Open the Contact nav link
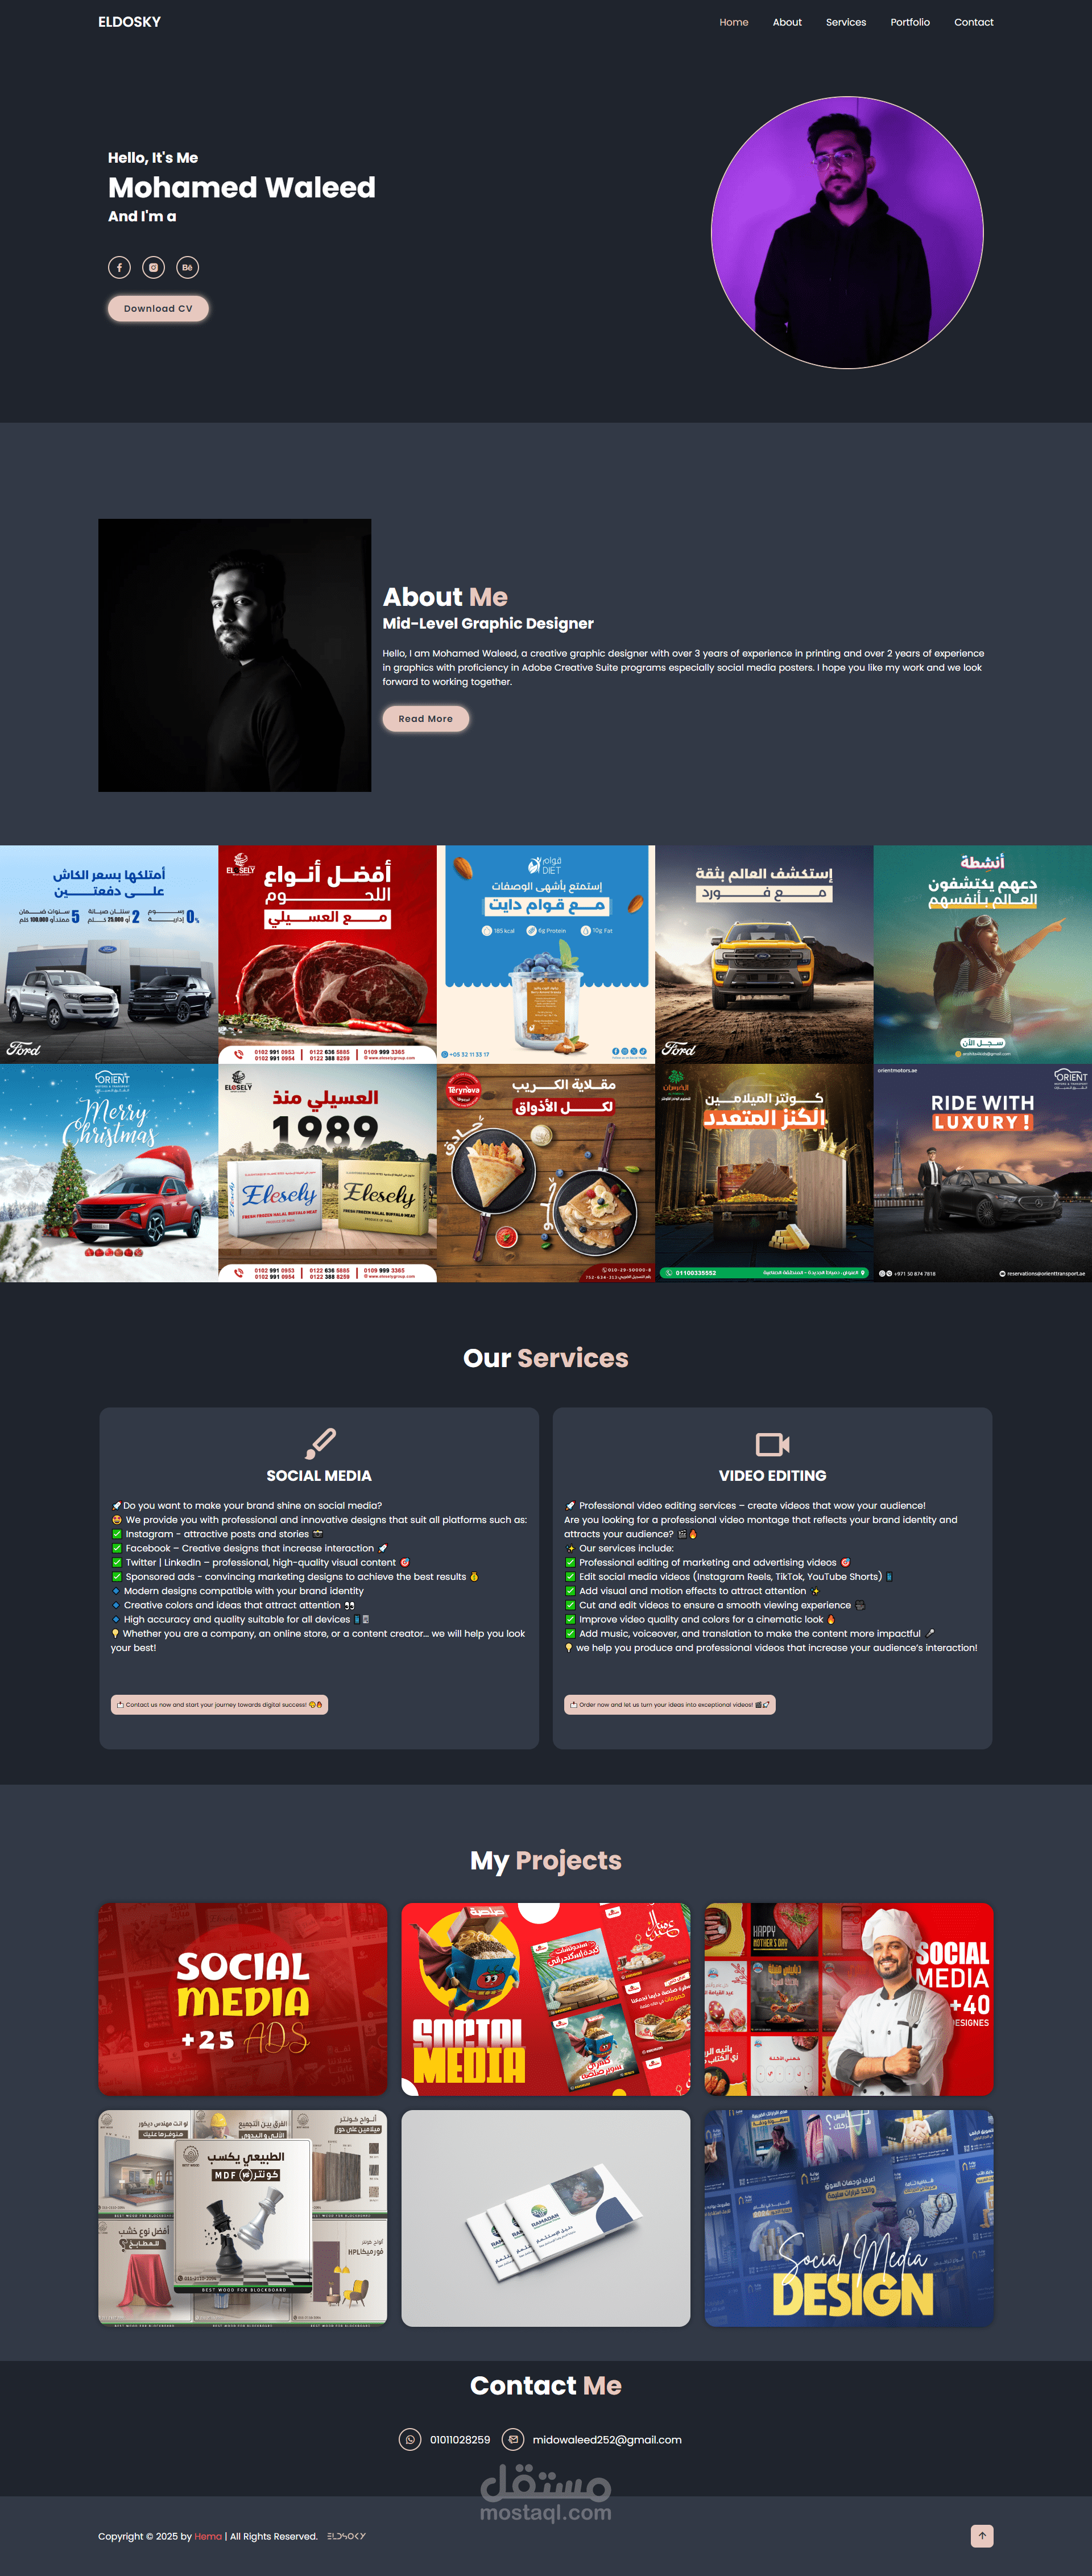 coord(973,22)
